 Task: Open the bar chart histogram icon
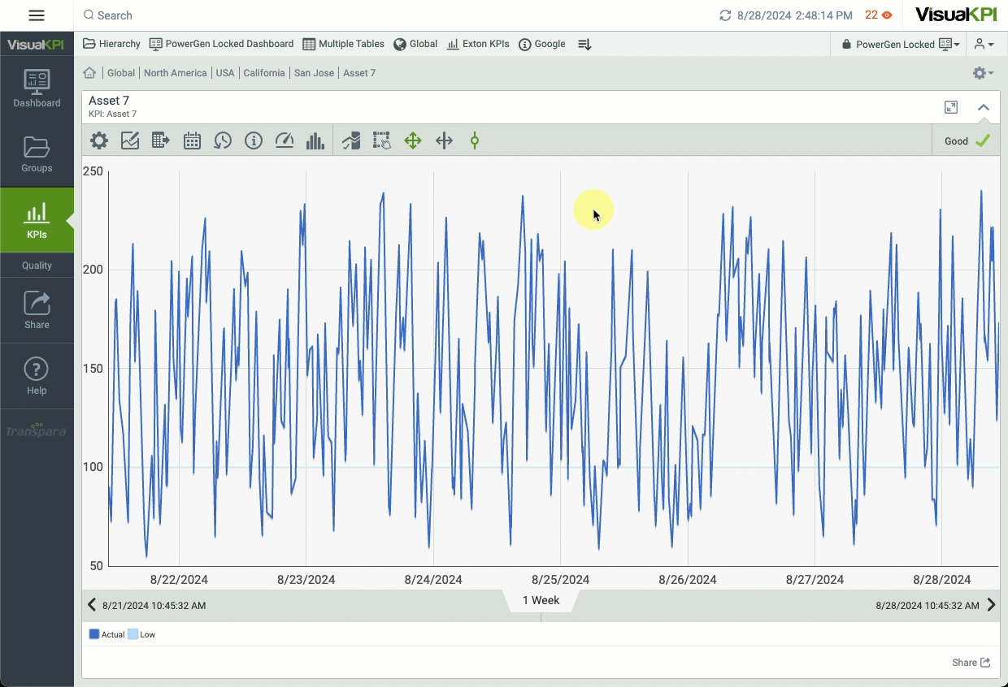(x=315, y=140)
